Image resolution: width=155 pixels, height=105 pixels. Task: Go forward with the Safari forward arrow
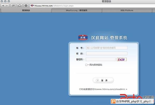[7, 6]
